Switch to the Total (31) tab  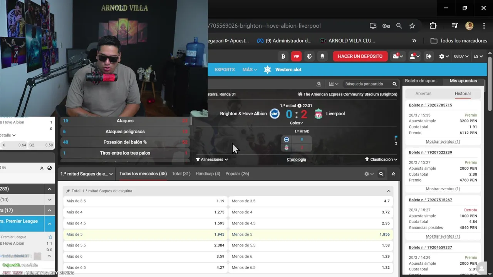tap(181, 174)
